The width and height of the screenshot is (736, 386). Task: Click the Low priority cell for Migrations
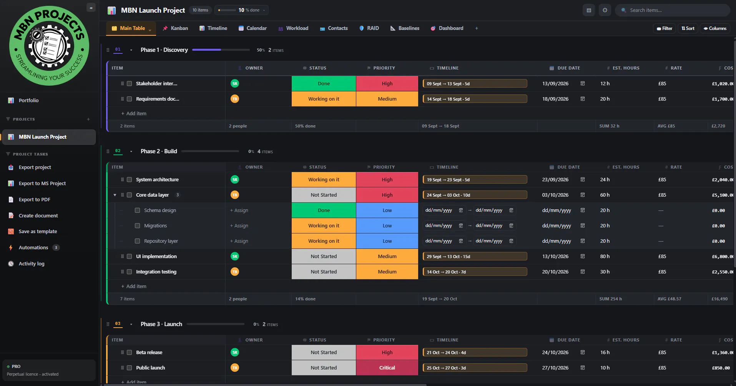(x=387, y=226)
